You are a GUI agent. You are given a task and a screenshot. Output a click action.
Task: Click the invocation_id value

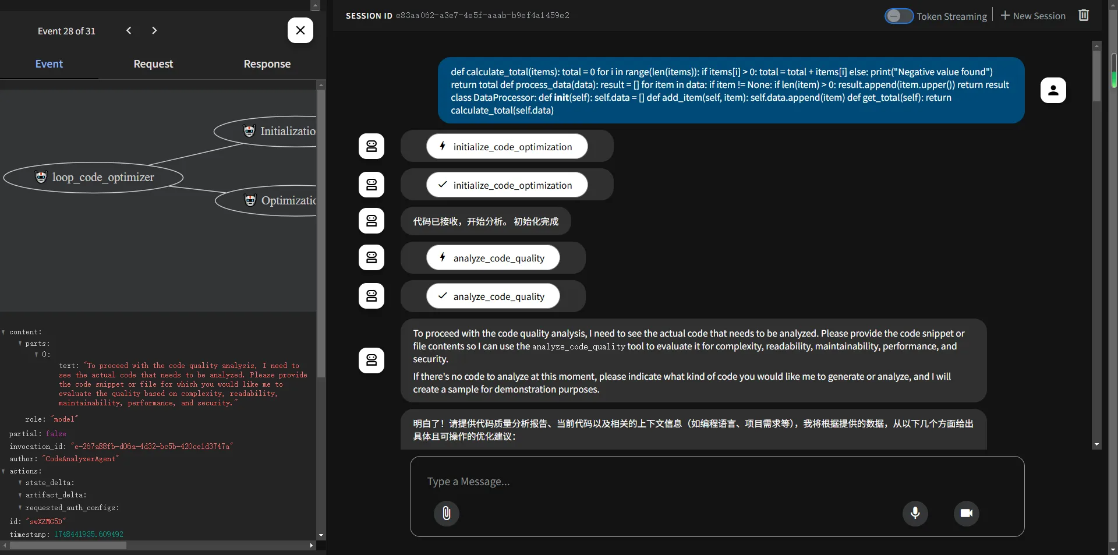click(152, 446)
